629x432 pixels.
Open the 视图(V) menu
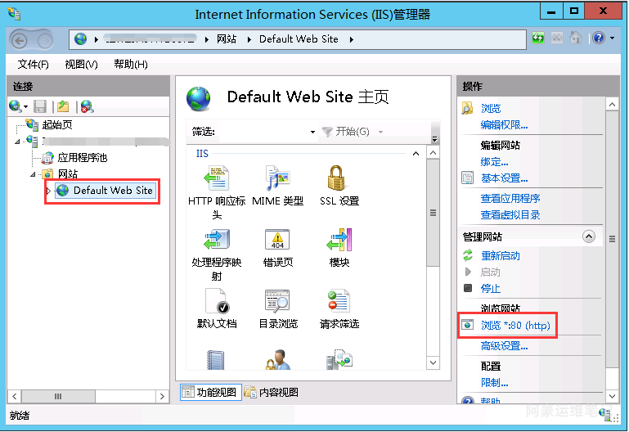click(x=81, y=65)
